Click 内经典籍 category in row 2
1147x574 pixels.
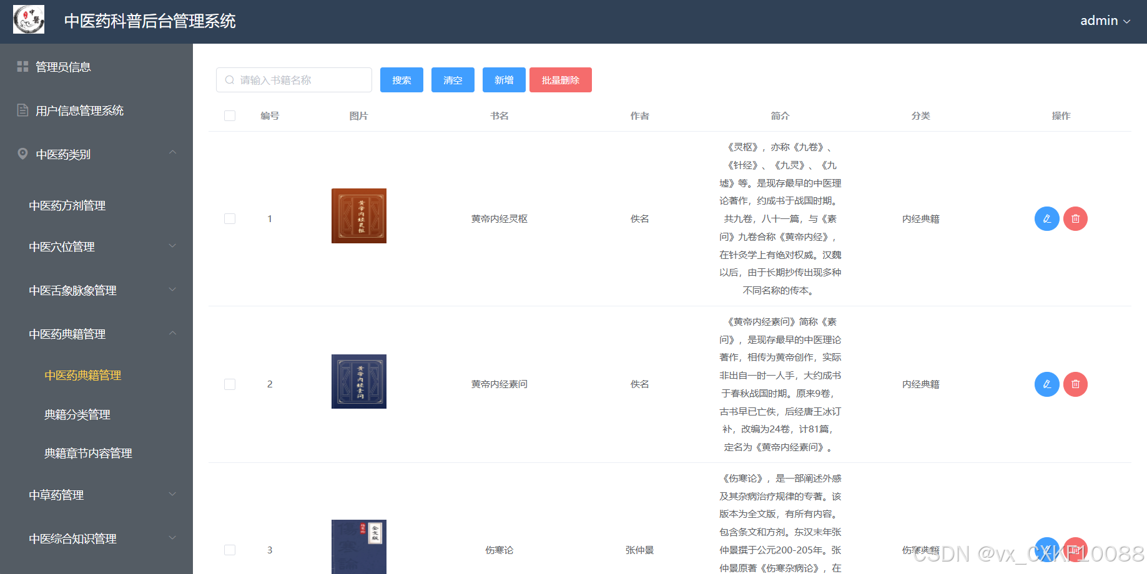pos(921,384)
